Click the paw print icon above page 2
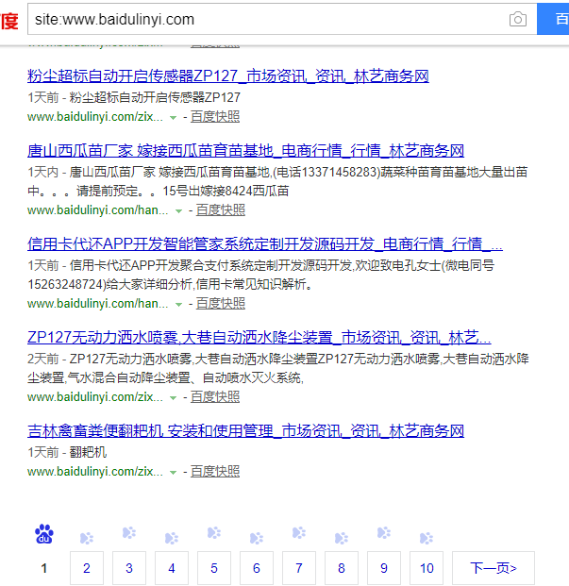This screenshot has width=569, height=586. pos(87,538)
